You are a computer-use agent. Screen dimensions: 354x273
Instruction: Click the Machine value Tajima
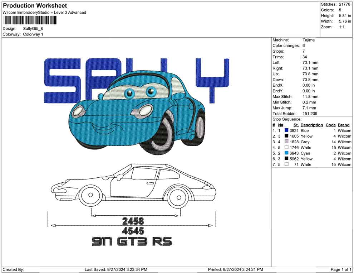[x=309, y=40]
